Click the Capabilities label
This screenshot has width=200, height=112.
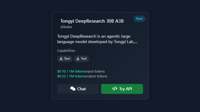pos(66,51)
